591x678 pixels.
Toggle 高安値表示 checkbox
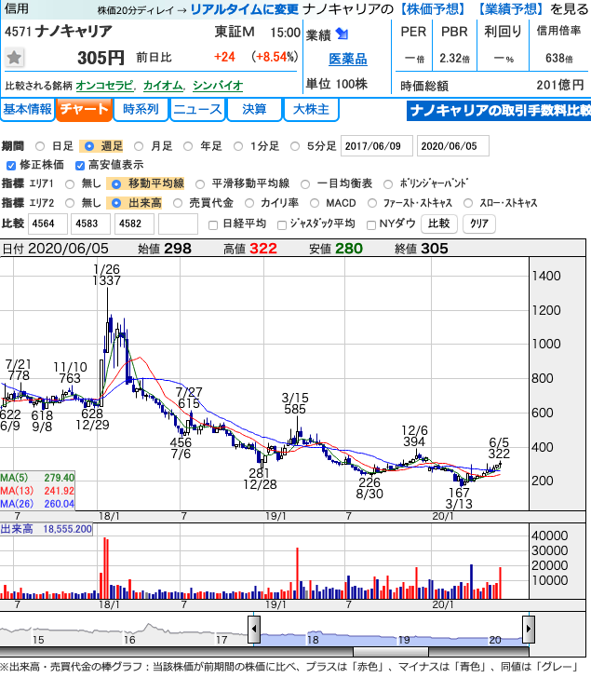click(79, 166)
